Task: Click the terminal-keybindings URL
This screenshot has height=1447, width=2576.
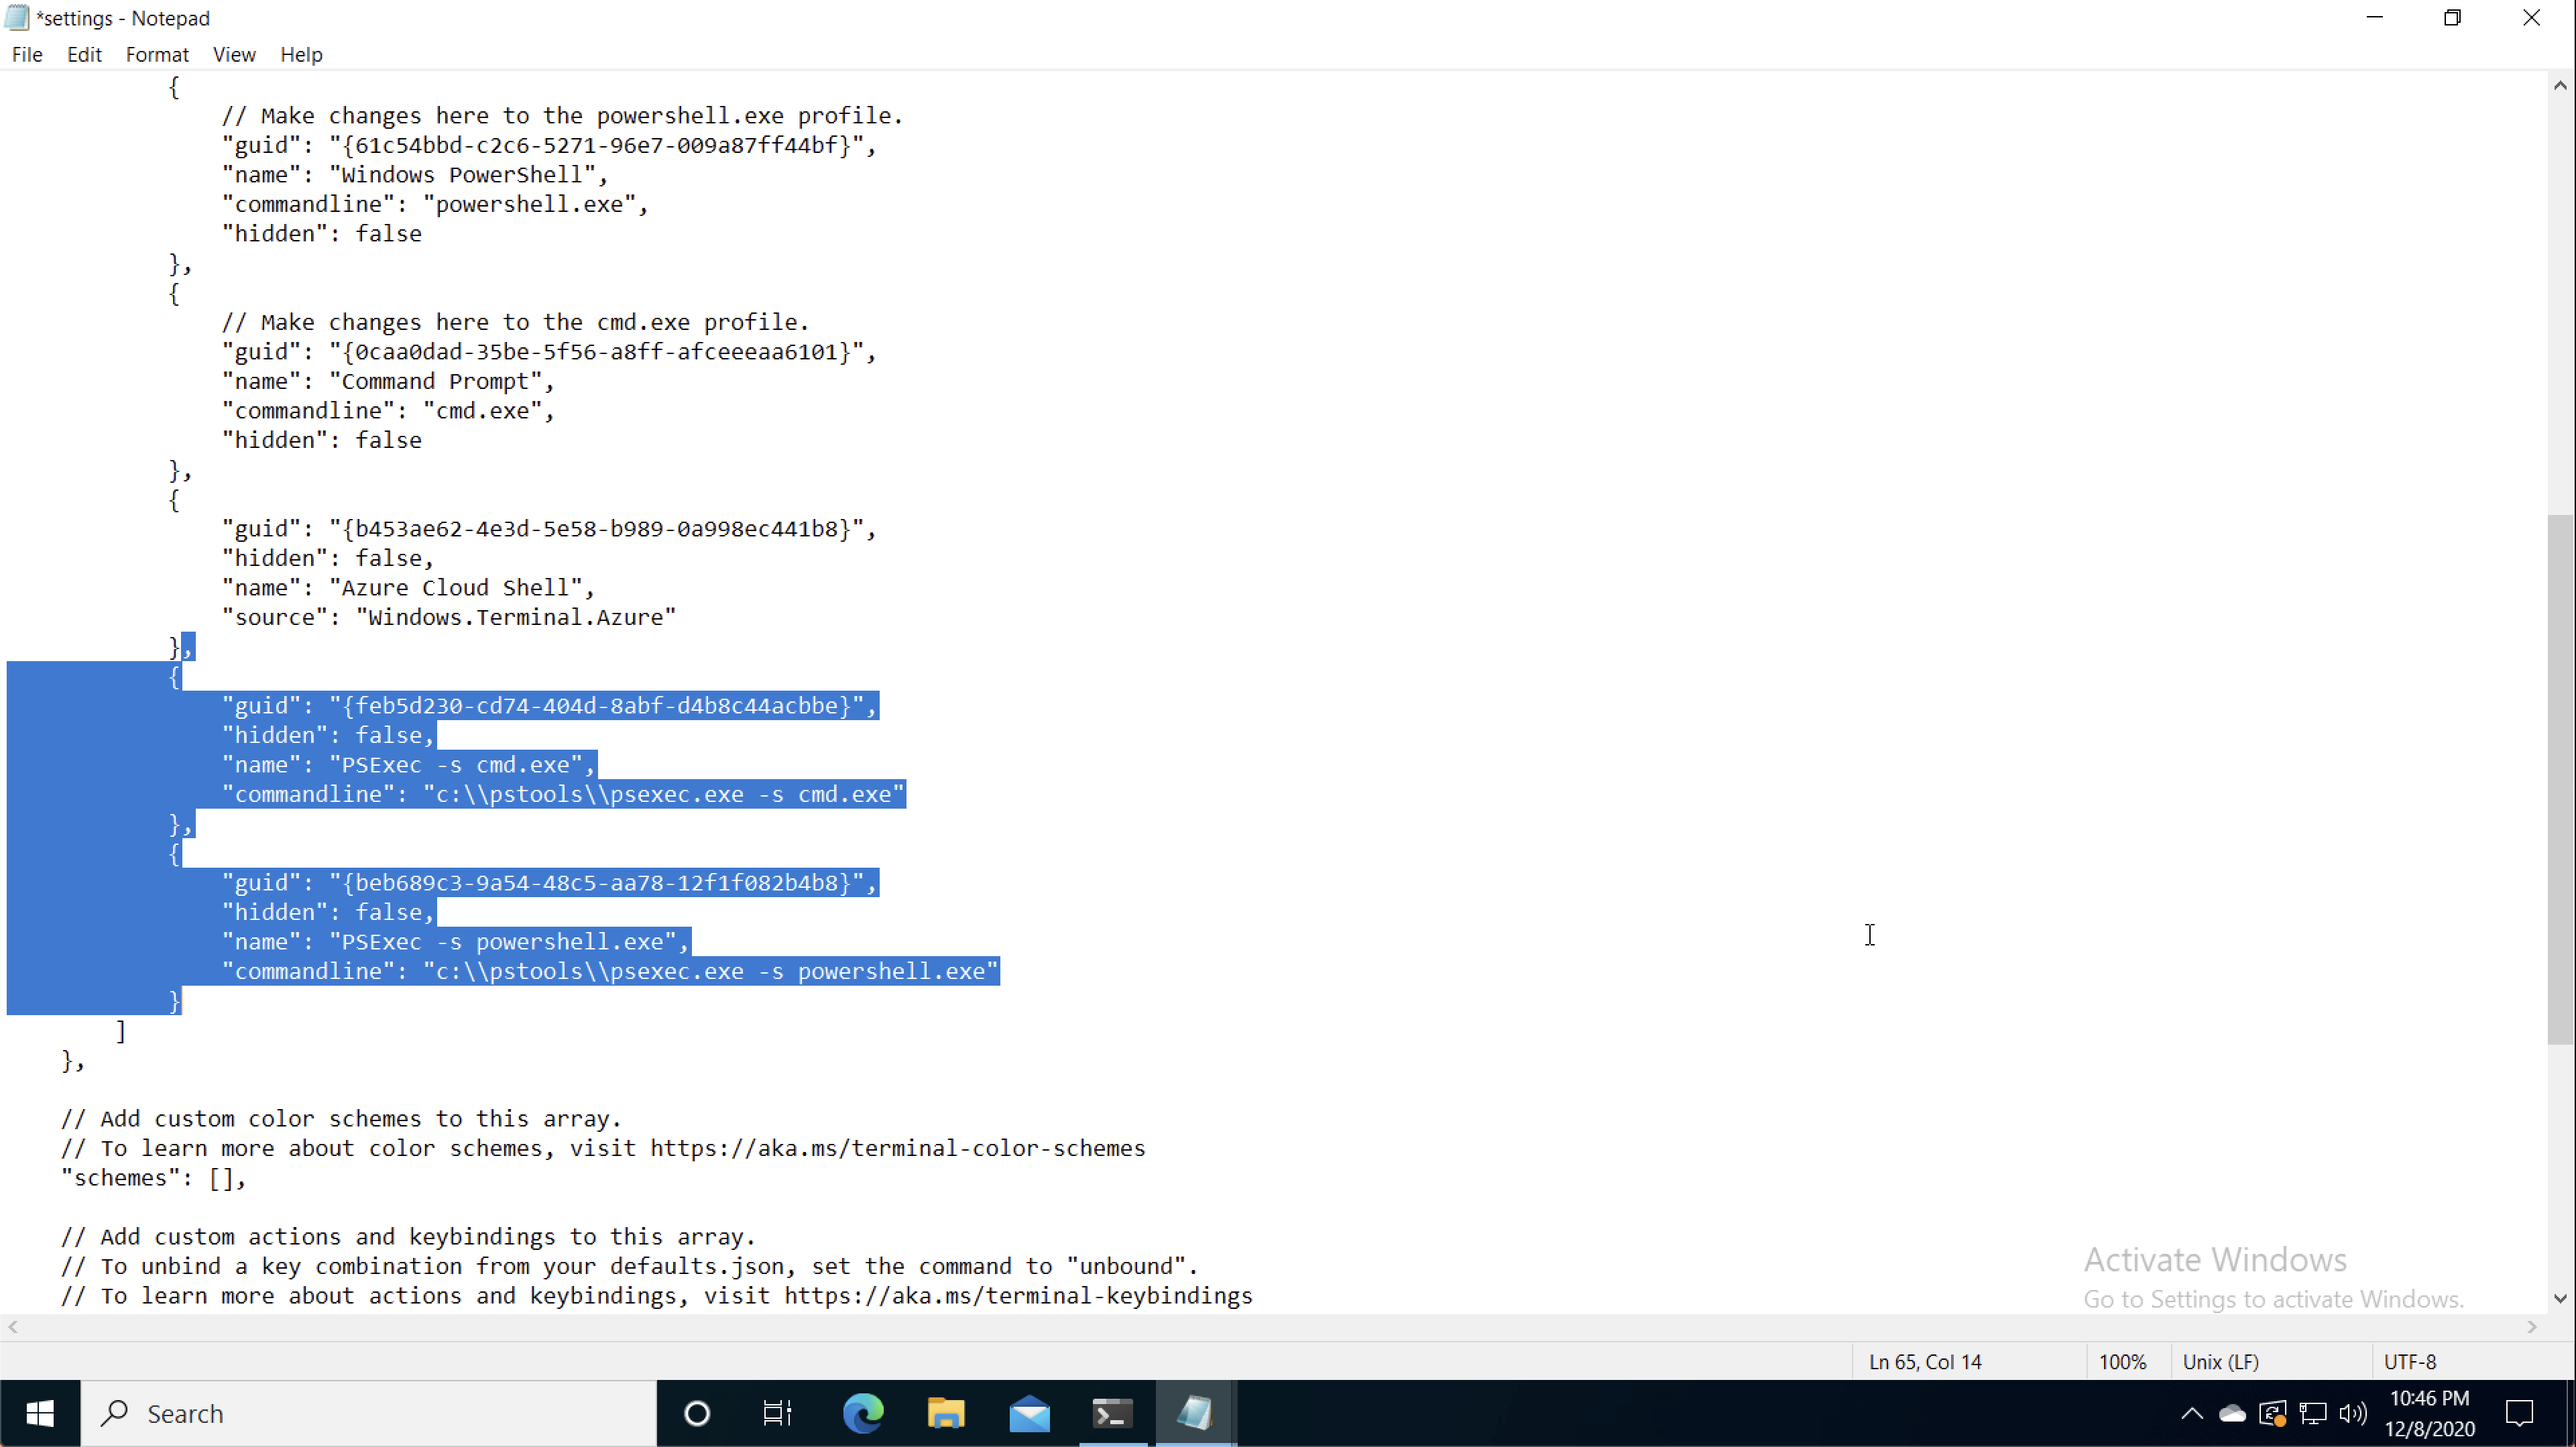Action: (x=1018, y=1296)
